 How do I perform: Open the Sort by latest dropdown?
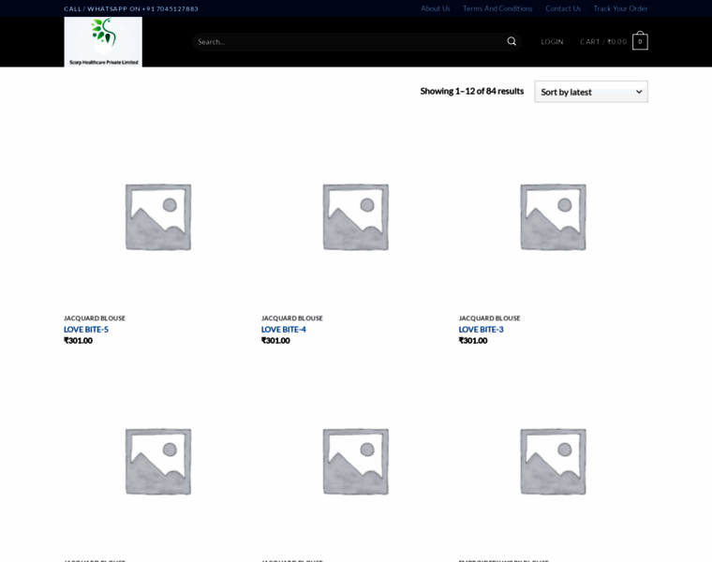[x=591, y=92]
